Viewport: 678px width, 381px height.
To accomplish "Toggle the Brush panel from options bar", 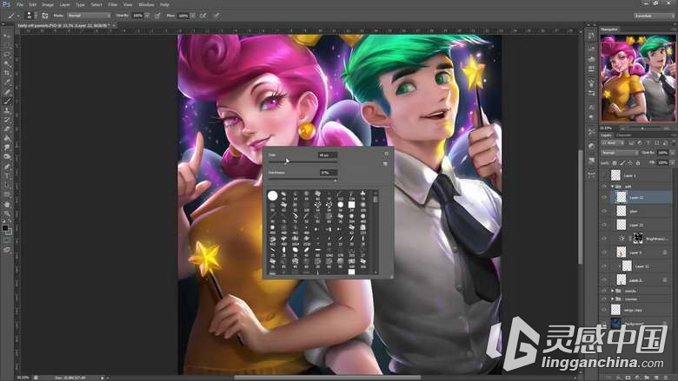I will (45, 16).
